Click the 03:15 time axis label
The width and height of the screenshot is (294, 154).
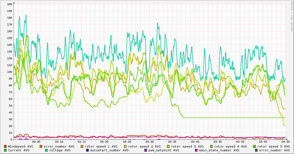(82, 142)
